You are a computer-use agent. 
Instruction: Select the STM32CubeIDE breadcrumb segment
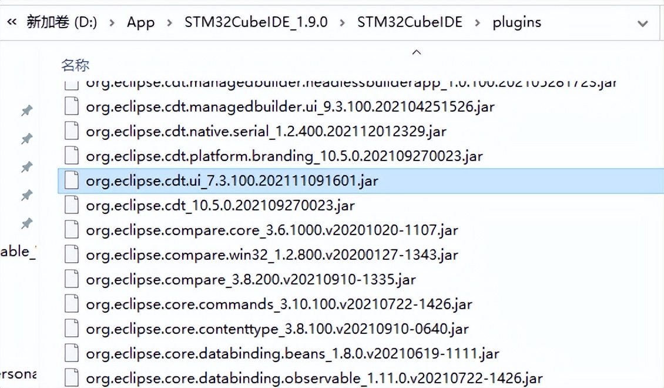pos(410,22)
